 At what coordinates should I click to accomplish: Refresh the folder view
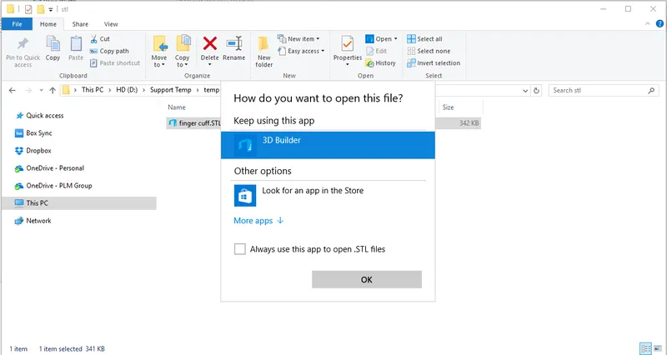pos(536,91)
